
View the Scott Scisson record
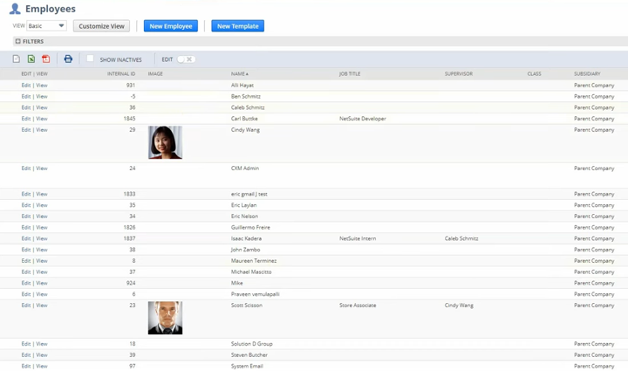click(42, 306)
